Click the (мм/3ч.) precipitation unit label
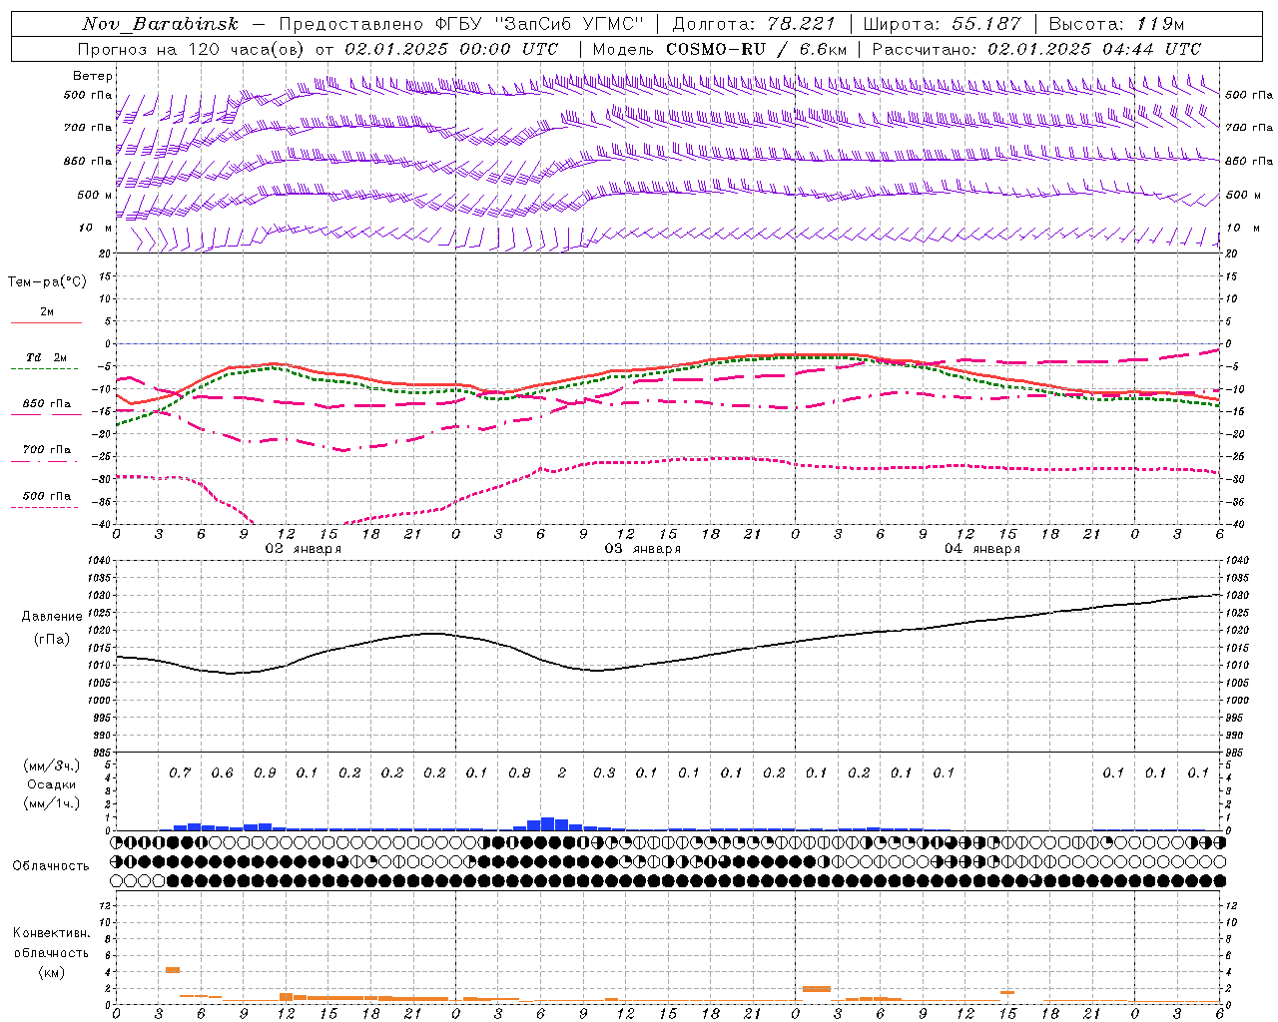 52,766
